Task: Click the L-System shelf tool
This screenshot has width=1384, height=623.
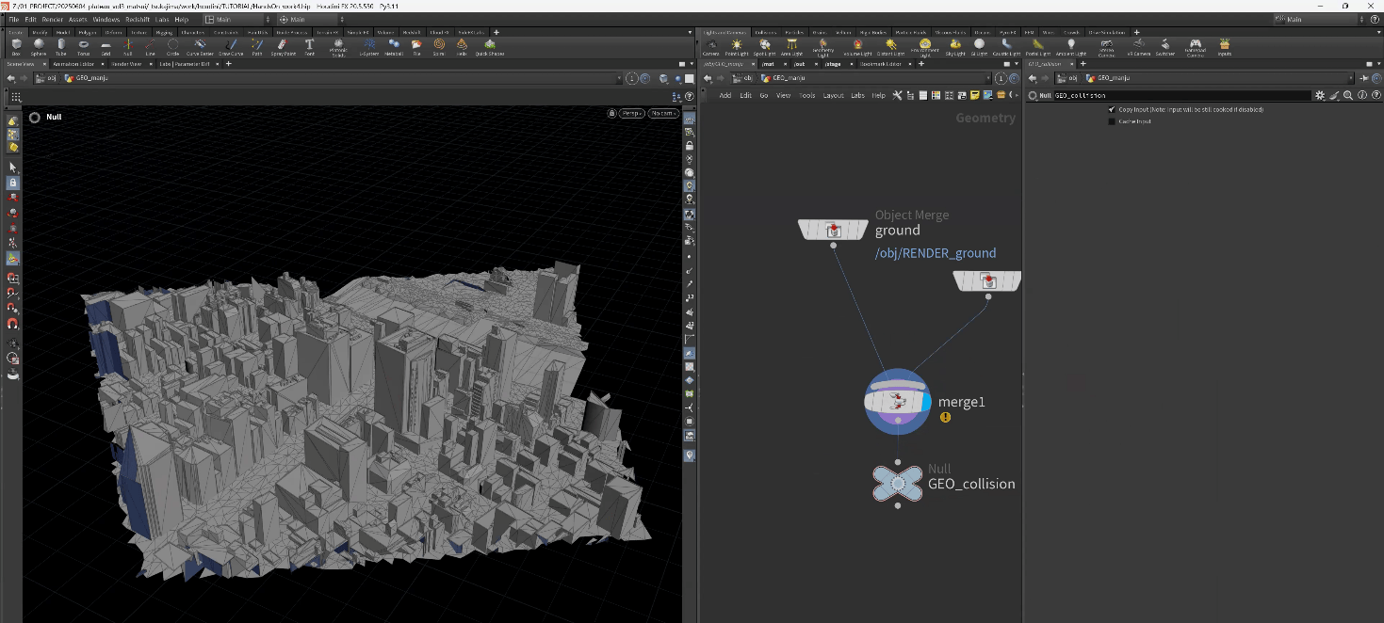Action: [370, 44]
